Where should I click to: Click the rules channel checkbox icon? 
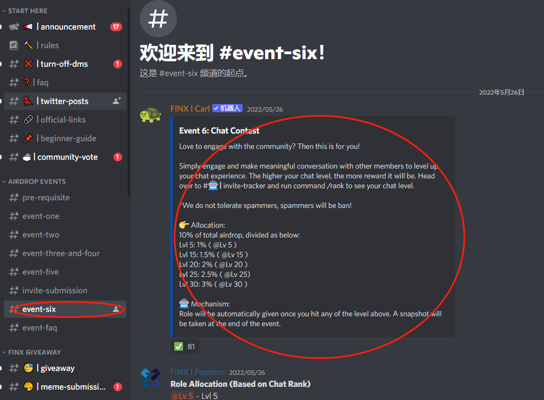(x=14, y=45)
